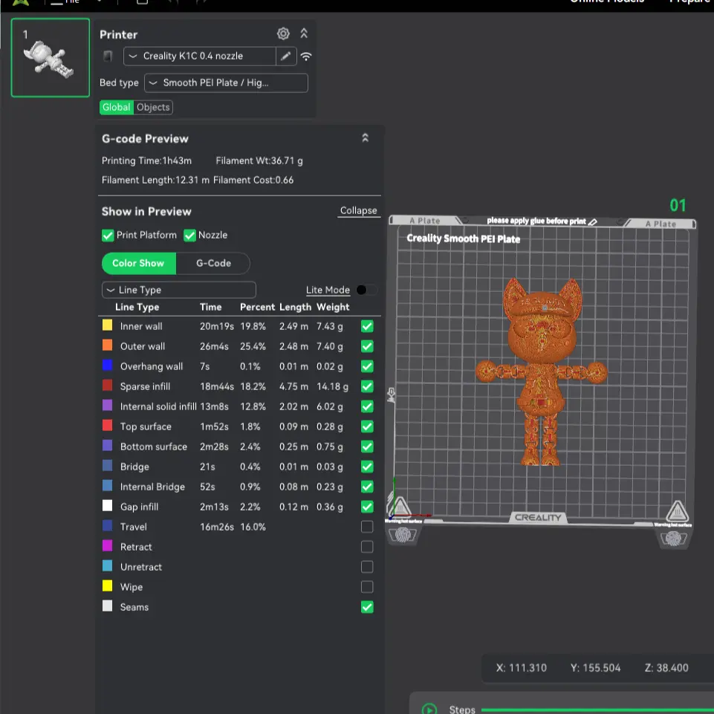Click the Printing Time:1h43m text
This screenshot has width=714, height=714.
146,160
